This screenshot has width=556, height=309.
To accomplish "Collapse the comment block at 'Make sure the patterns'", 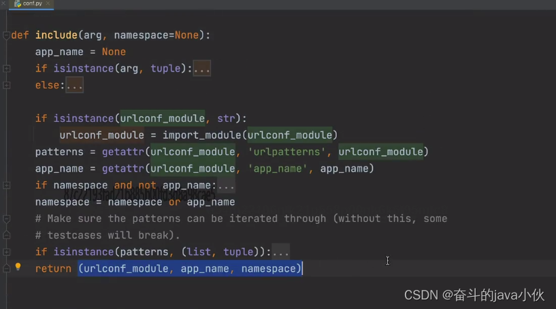I will pos(6,218).
